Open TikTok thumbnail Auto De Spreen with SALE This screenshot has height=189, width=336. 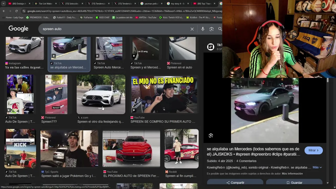tap(20, 94)
